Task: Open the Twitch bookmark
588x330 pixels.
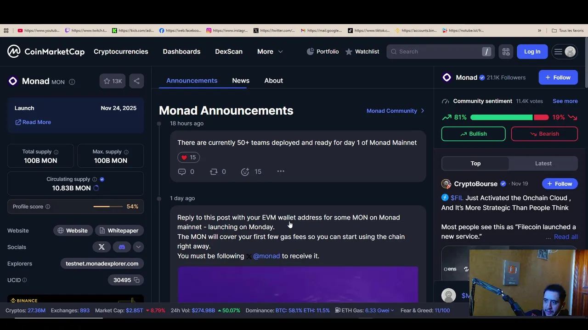Action: tap(86, 31)
